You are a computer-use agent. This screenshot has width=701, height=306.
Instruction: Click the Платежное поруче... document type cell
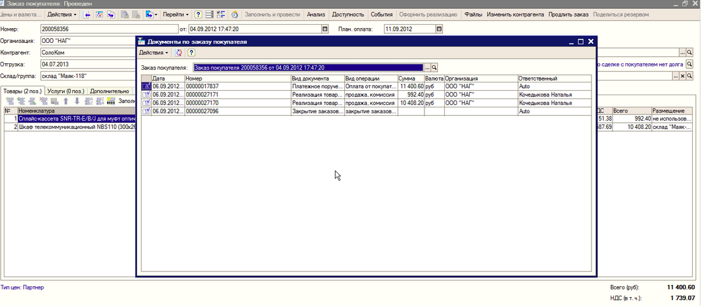[x=318, y=86]
